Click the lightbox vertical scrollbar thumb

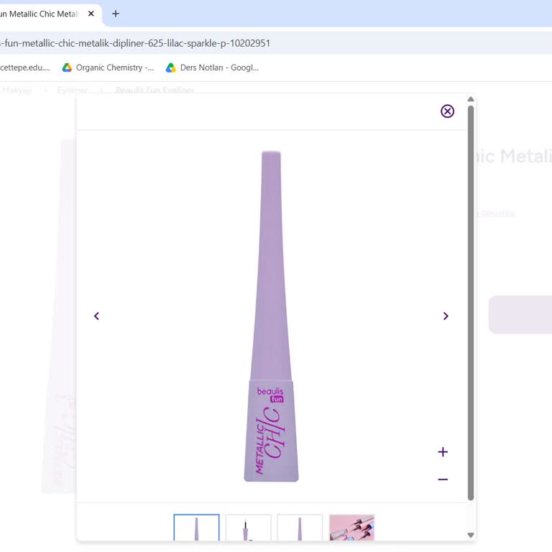(471, 303)
